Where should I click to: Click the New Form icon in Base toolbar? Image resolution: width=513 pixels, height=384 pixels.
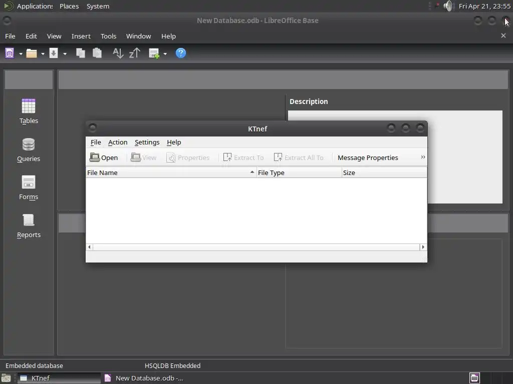pos(154,53)
